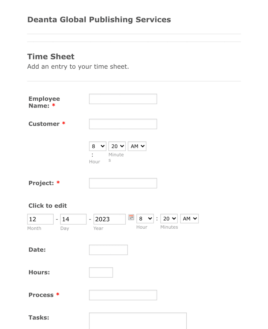Screen dimensions: 268x329
Task: Click the Process input field
Action: pyautogui.click(x=123, y=295)
